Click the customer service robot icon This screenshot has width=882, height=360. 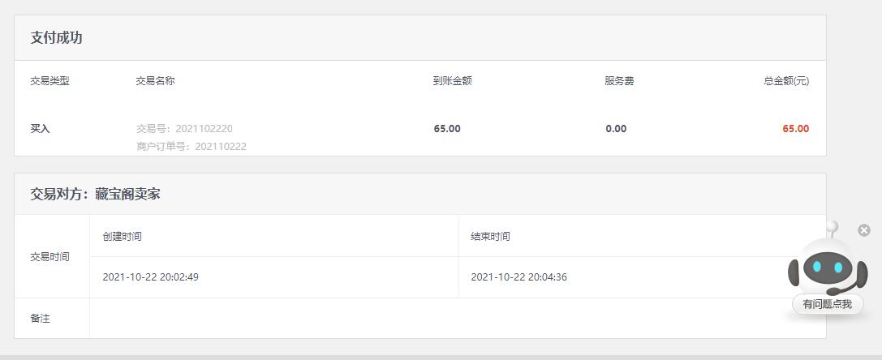coord(827,264)
